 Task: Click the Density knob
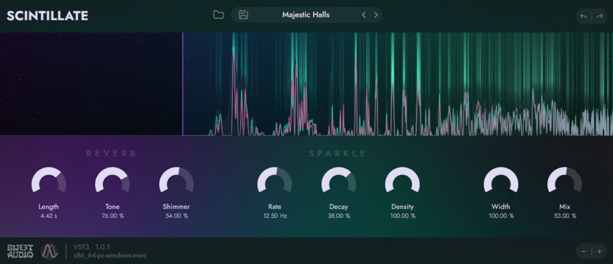point(402,180)
